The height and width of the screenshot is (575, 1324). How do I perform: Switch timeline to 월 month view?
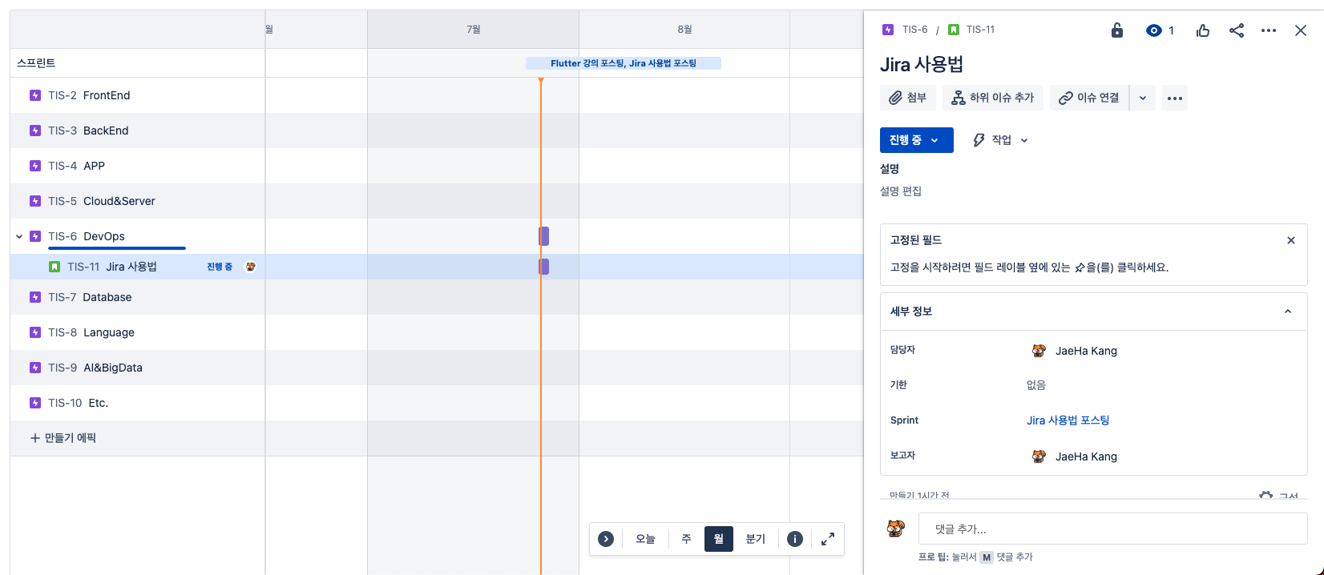click(x=719, y=539)
